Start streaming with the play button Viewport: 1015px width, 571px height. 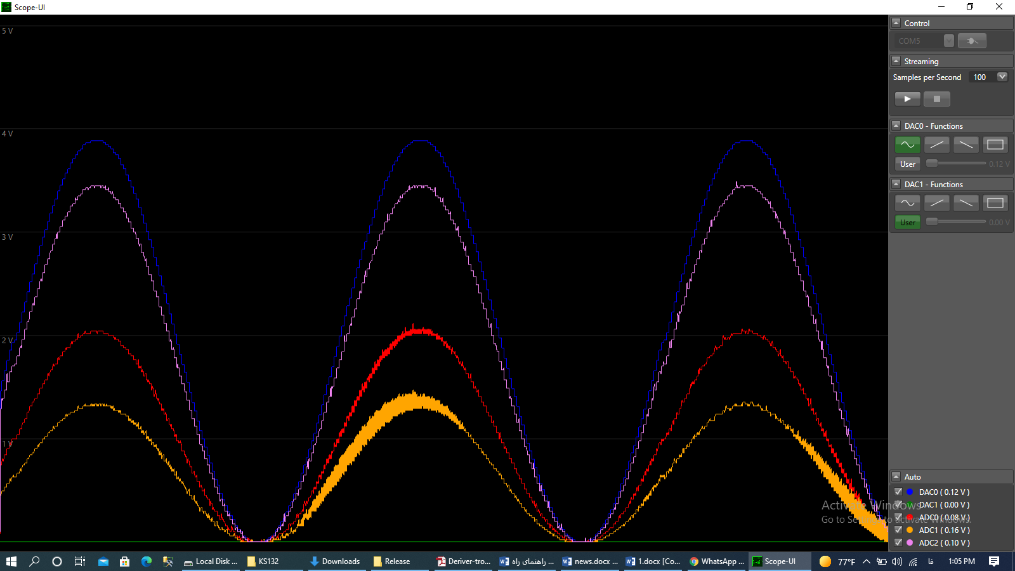(907, 99)
